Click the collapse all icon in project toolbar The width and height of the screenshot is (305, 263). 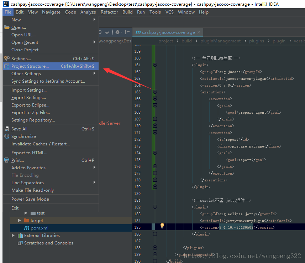pos(107,32)
